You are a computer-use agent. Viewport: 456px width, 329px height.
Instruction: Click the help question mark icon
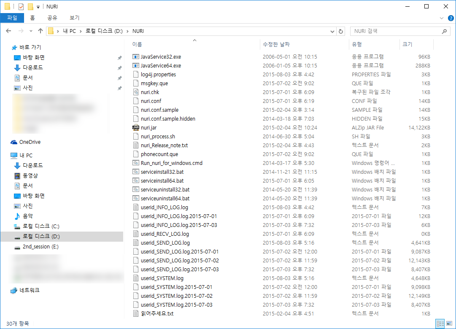pyautogui.click(x=451, y=18)
